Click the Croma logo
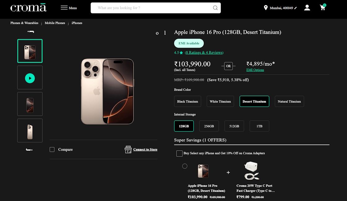The image size is (347, 201). click(x=28, y=7)
